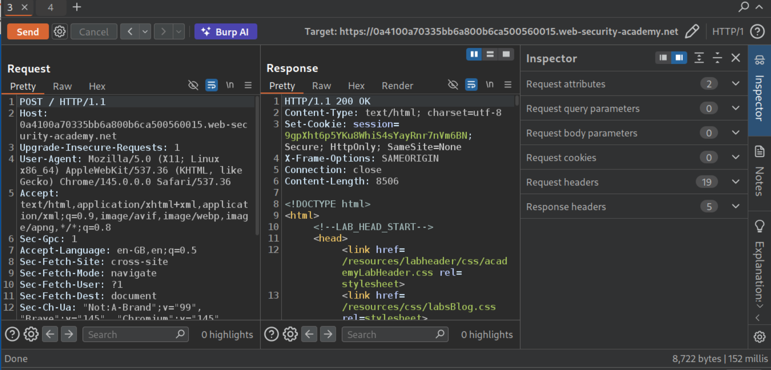
Task: Open the Request pane hamburger menu
Action: tap(248, 85)
